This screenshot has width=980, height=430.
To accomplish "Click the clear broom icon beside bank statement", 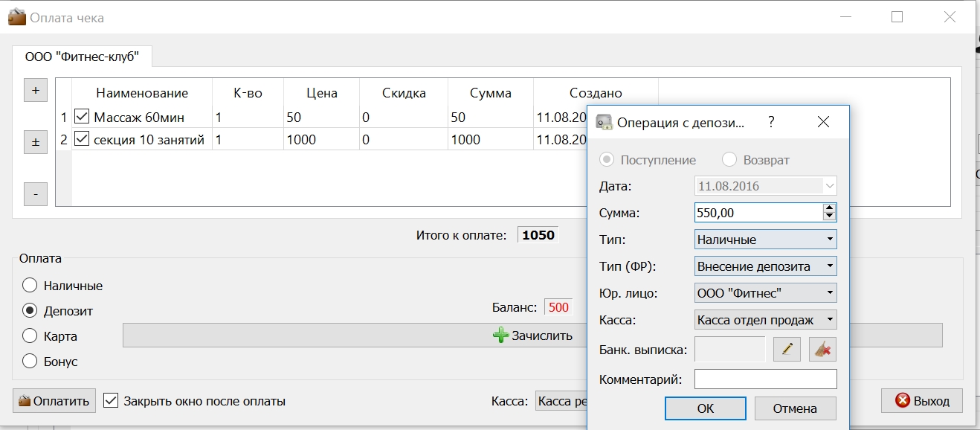I will click(x=823, y=349).
